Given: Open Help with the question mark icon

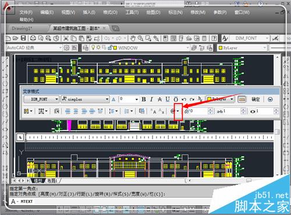Looking at the screenshot, I should 214,38.
